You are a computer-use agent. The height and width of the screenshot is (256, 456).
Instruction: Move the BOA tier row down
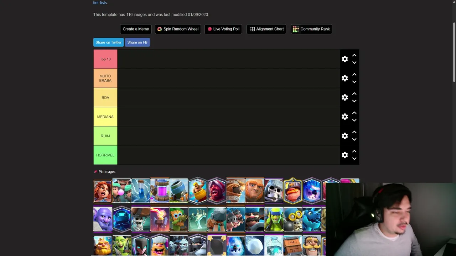tap(354, 101)
